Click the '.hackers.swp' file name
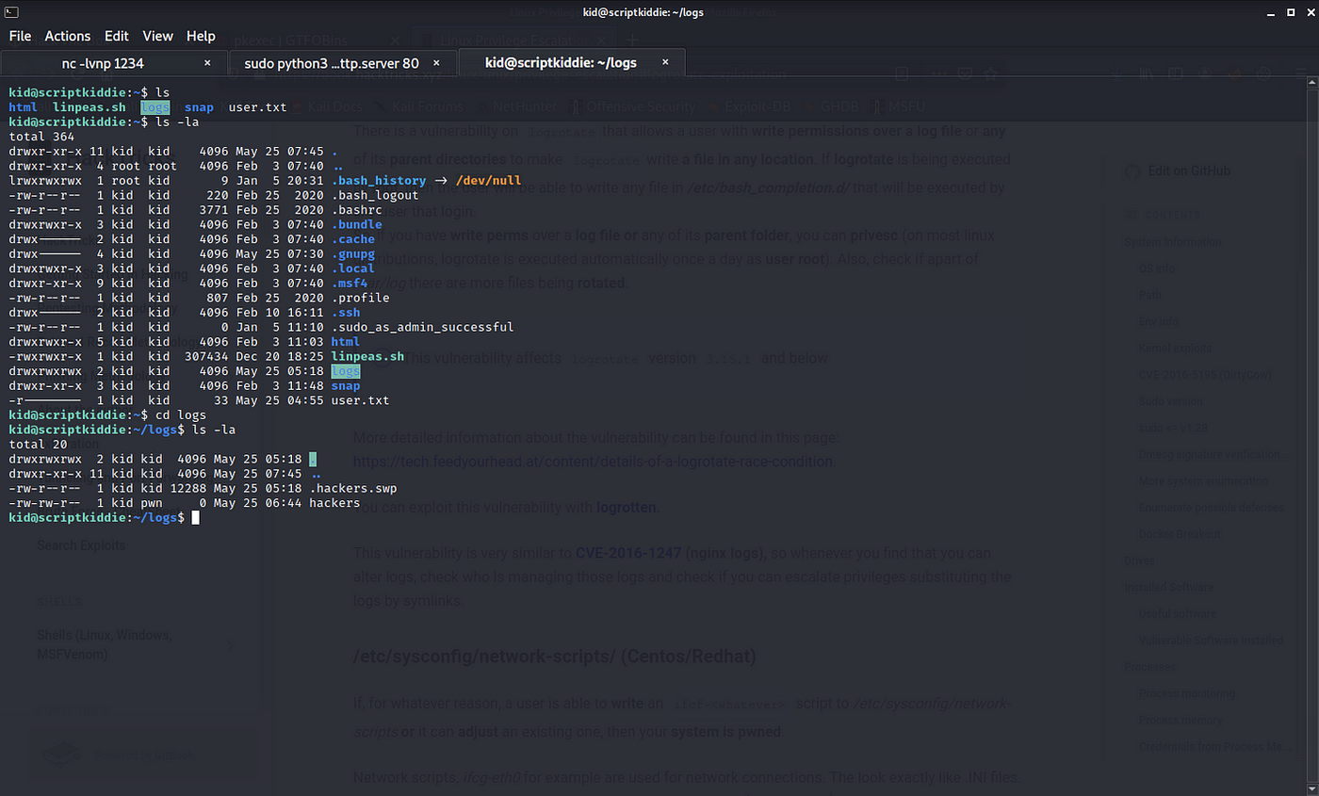This screenshot has width=1319, height=796. 353,489
